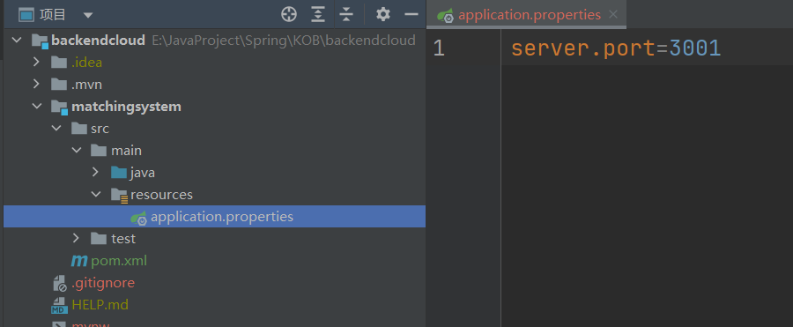The width and height of the screenshot is (793, 327).
Task: Click the .idea folder icon
Action: 59,63
